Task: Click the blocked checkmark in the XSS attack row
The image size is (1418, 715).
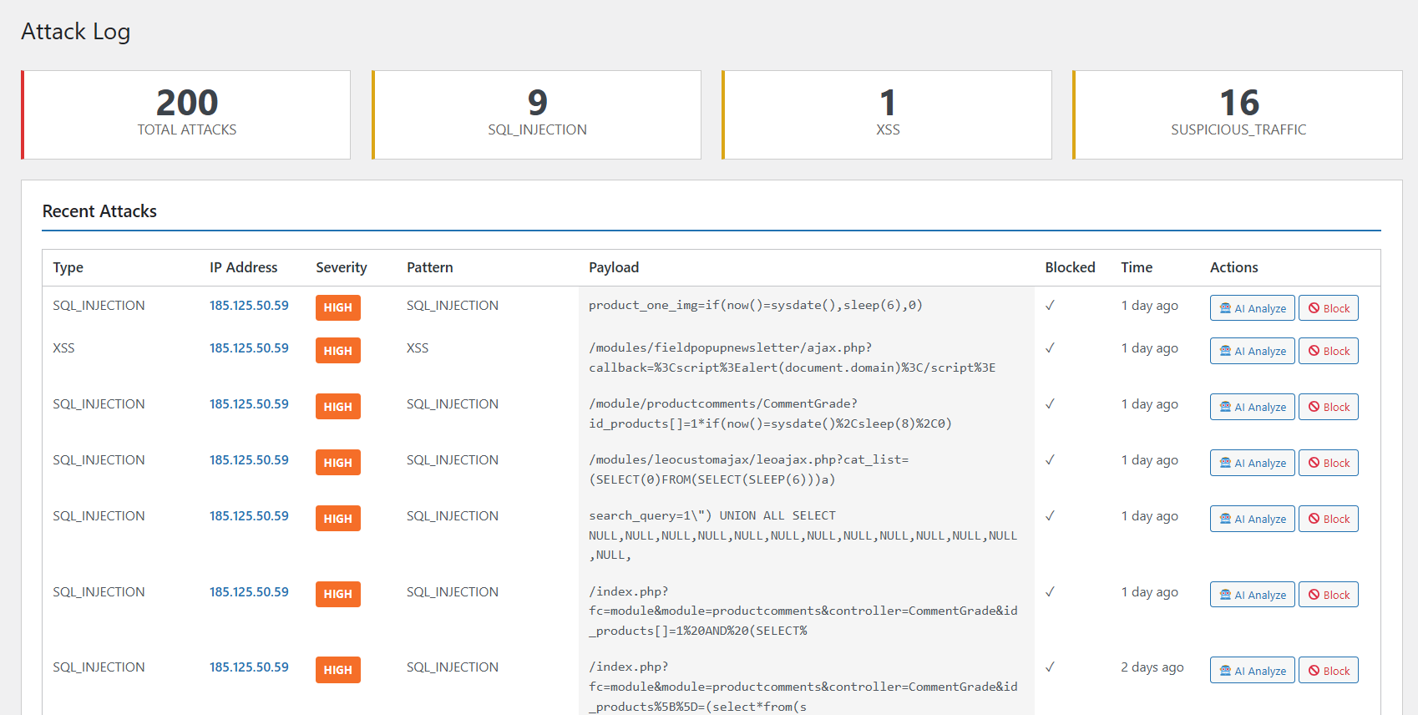Action: click(1050, 348)
